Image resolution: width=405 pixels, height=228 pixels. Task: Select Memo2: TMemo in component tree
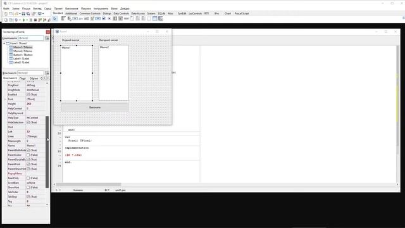click(x=23, y=51)
